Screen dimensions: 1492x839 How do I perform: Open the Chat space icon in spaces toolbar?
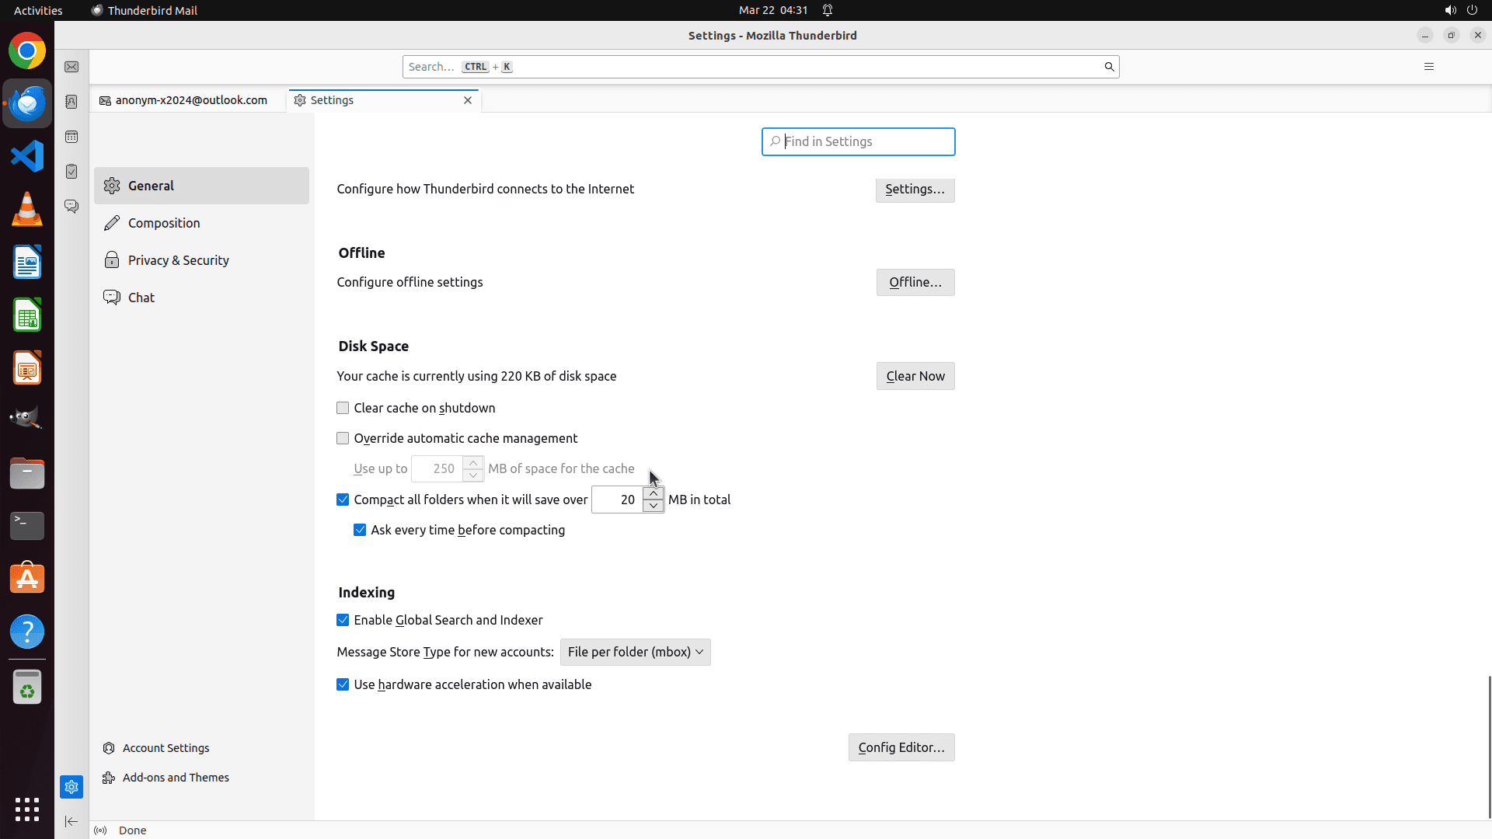click(71, 206)
